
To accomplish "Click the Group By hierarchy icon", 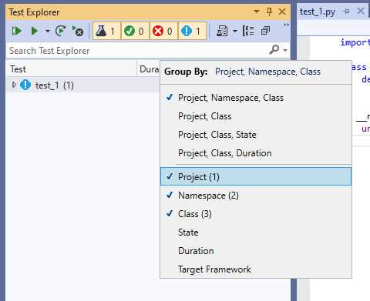I will click(x=248, y=31).
